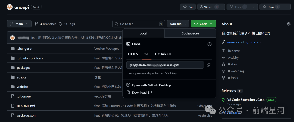View the 3 Branches link

pos(45,24)
